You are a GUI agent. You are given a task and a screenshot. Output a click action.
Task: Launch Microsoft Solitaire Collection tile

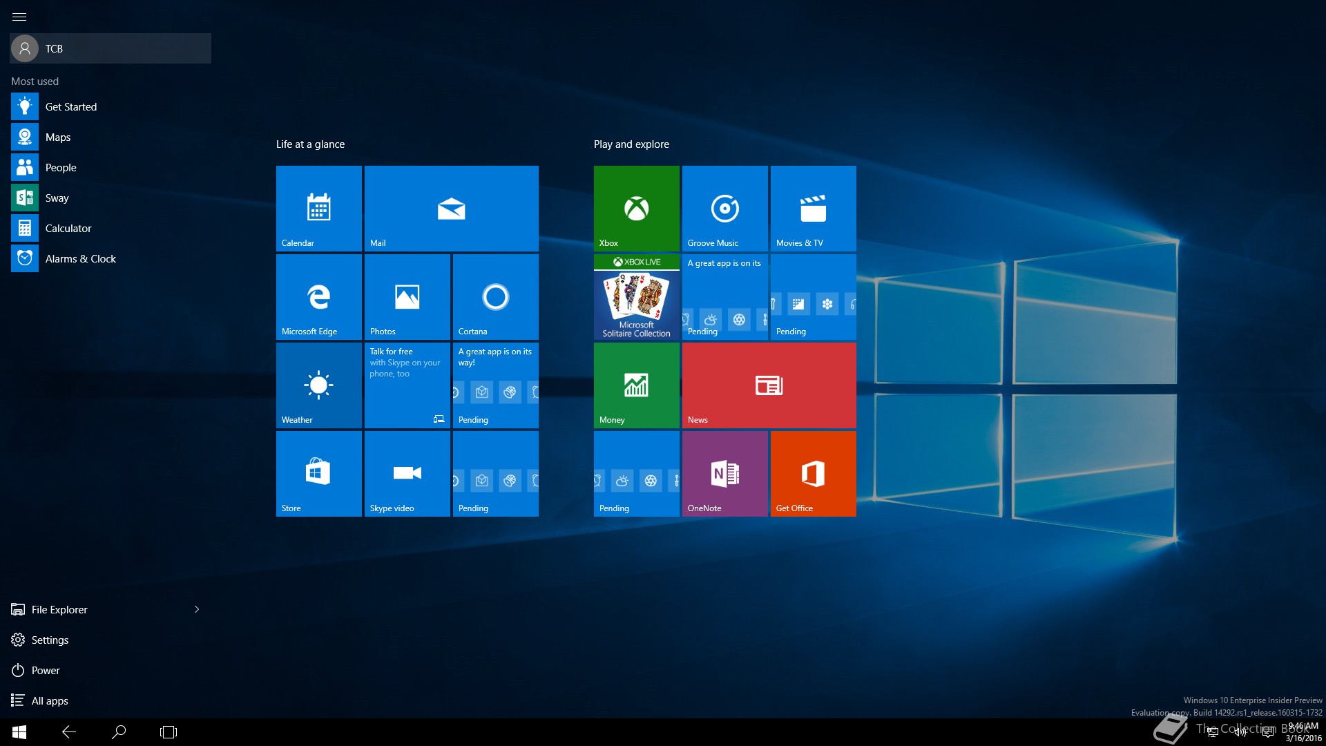tap(637, 297)
